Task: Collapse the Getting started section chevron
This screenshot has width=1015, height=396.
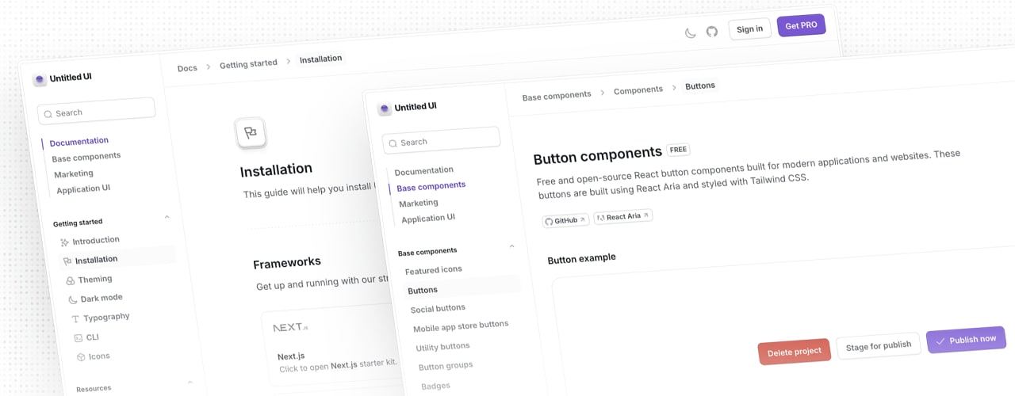Action: (167, 216)
